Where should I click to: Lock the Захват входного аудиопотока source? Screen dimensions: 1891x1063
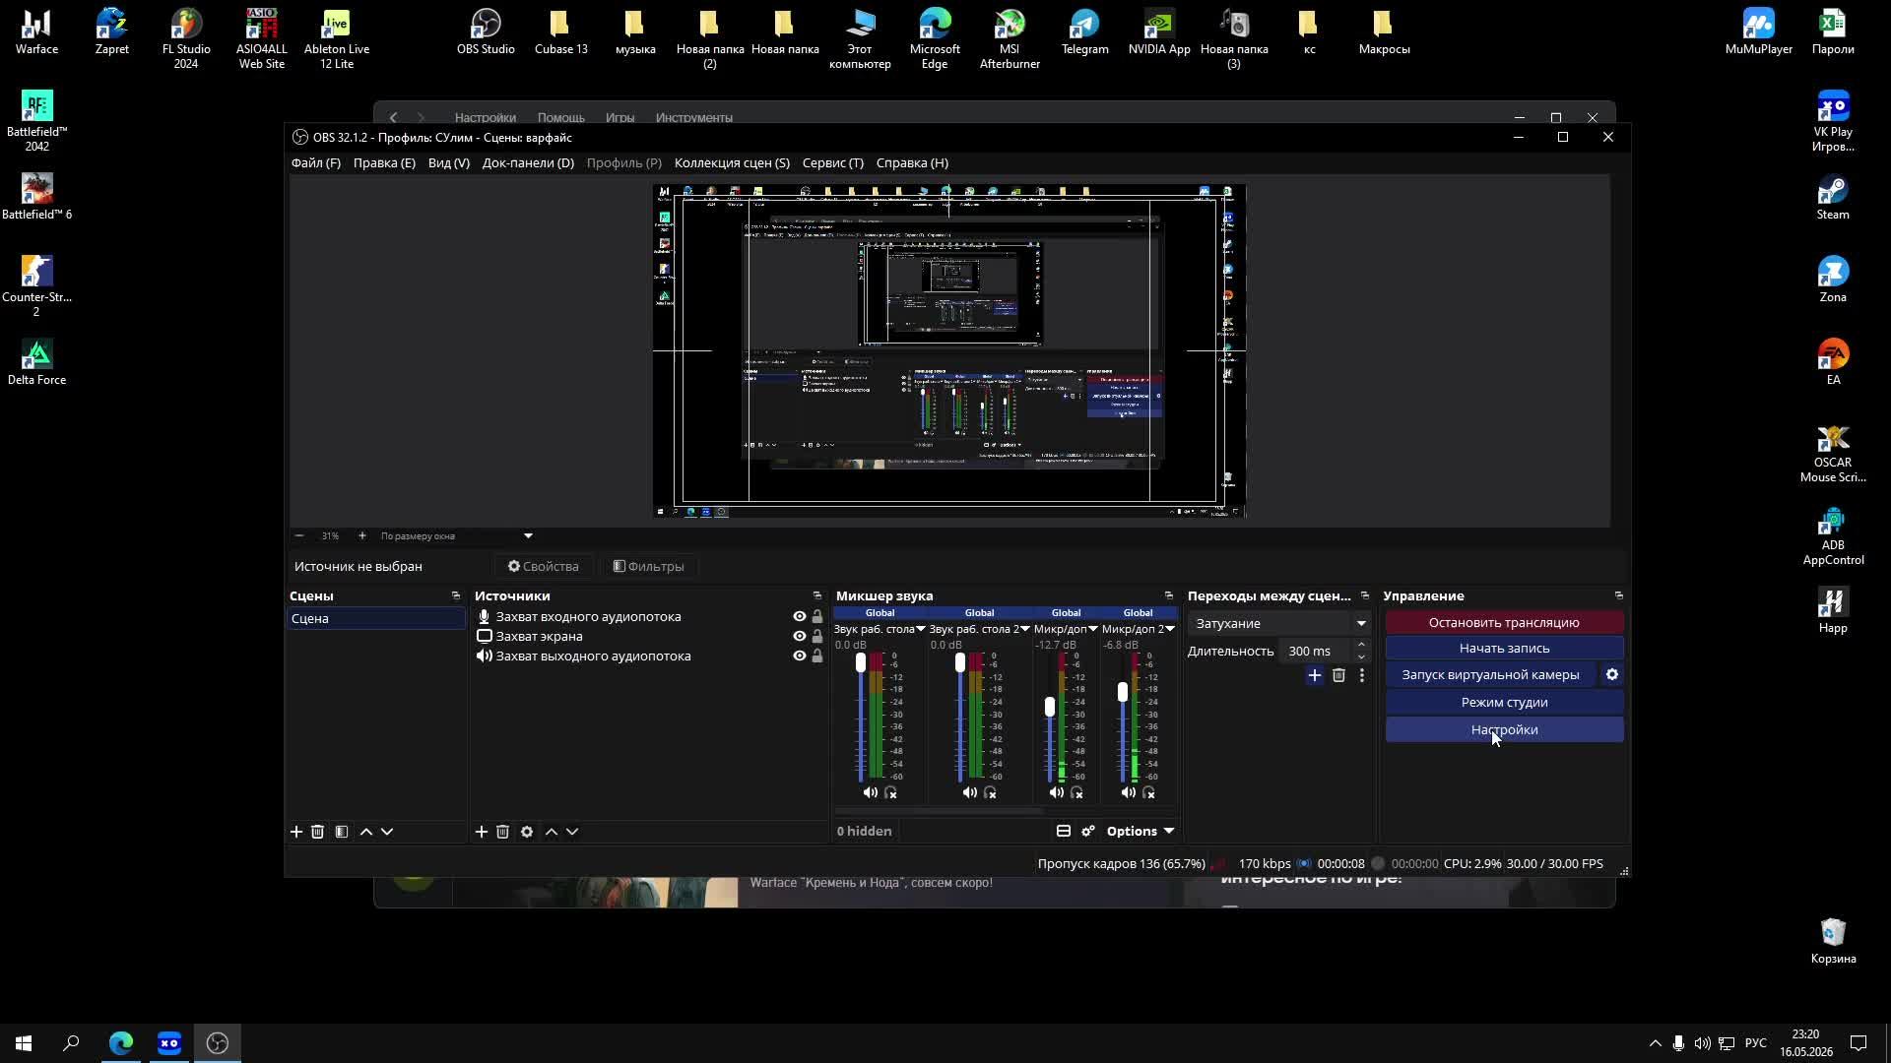coord(817,617)
